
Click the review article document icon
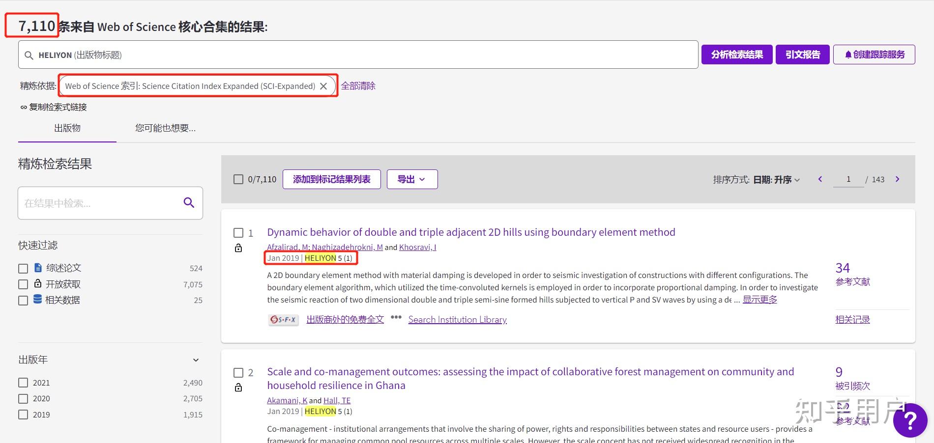click(x=38, y=268)
